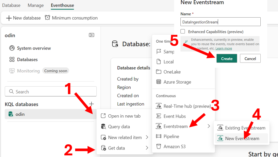Viewport: 278px width, 157px height.
Task: Click the System overview gauge icon
Action: pyautogui.click(x=12, y=48)
